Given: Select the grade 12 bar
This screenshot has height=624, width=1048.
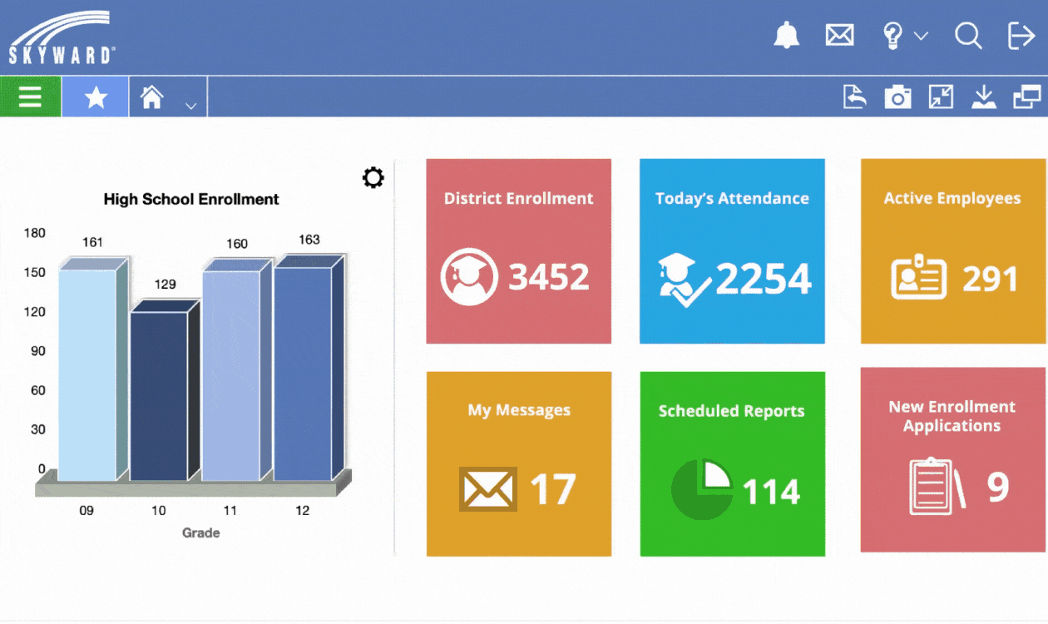Looking at the screenshot, I should click(309, 368).
